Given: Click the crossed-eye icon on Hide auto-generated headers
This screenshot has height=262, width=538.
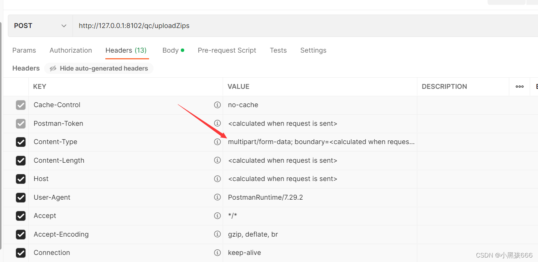Looking at the screenshot, I should 53,68.
